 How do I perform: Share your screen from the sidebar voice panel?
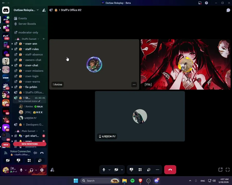[19, 160]
